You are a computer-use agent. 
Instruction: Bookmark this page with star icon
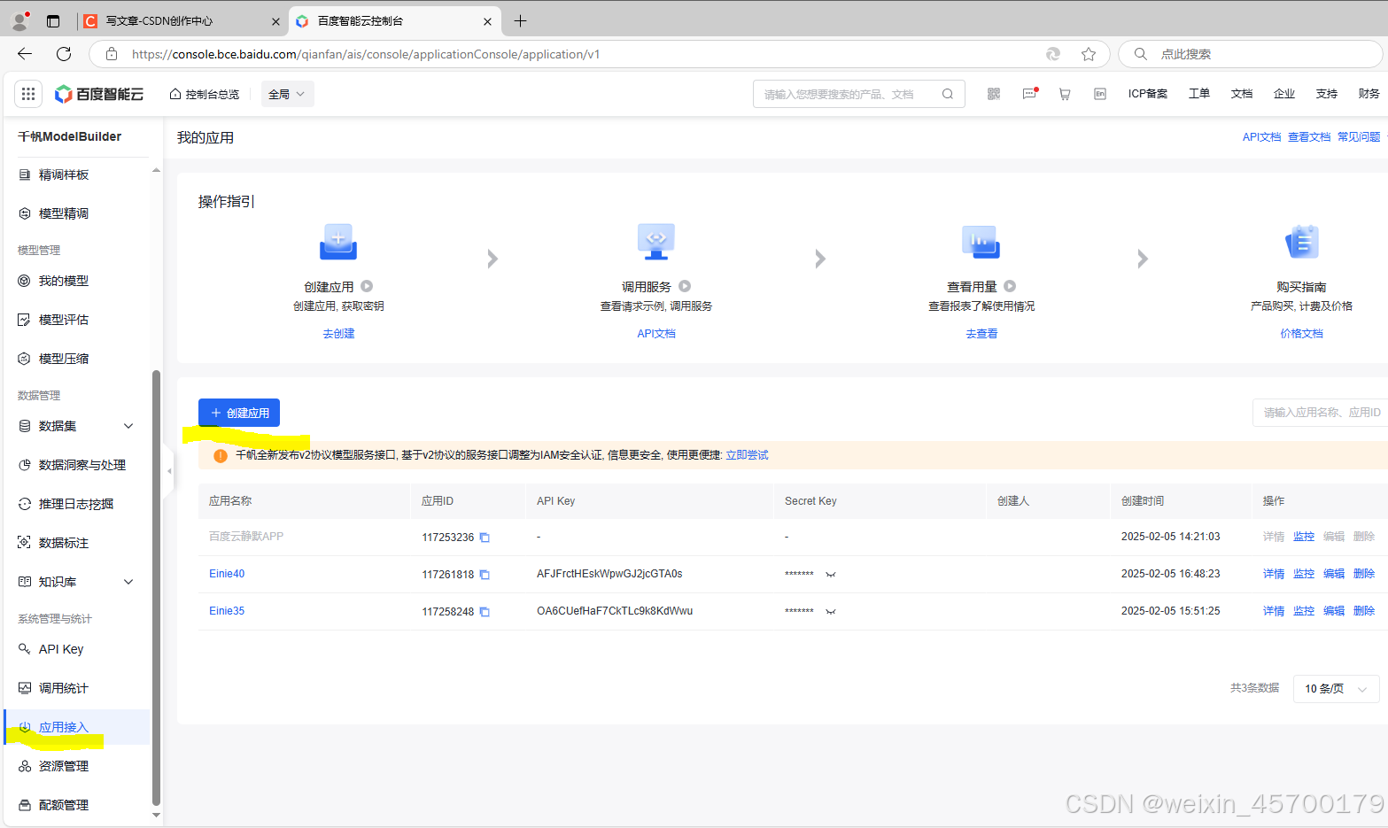1089,54
